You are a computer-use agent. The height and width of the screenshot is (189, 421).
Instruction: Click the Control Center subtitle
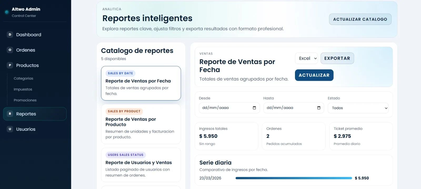click(24, 16)
